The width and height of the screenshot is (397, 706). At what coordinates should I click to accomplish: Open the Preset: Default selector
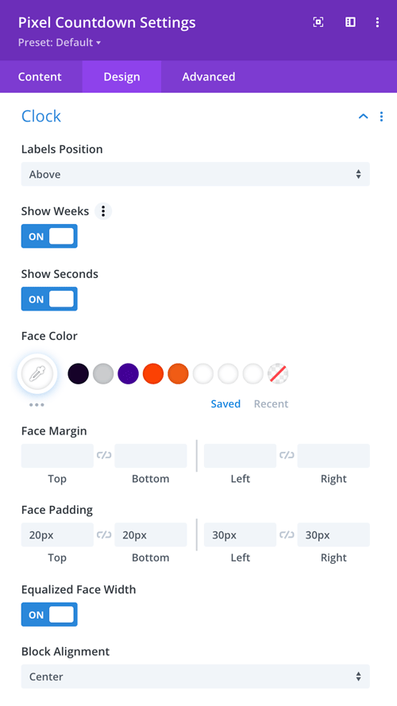pos(60,43)
